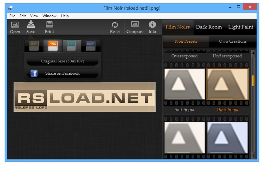The width and height of the screenshot is (267, 170).
Task: Close the Film Noir window
Action: 250,7
